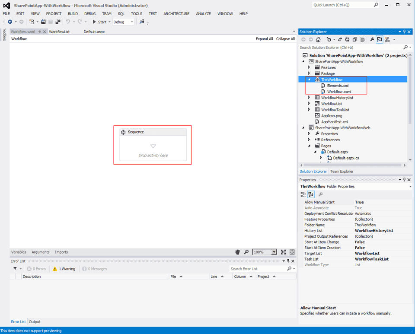Toggle Preview Selected Items in Solution Explorer
Viewport: 415px width, 334px height.
pyautogui.click(x=379, y=39)
